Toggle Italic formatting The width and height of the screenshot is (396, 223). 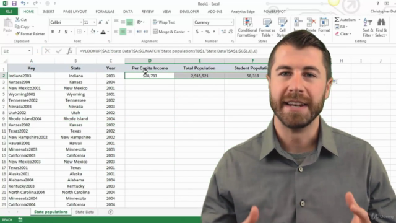[59, 32]
